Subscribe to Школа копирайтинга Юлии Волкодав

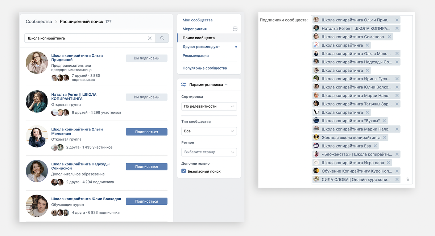146,201
